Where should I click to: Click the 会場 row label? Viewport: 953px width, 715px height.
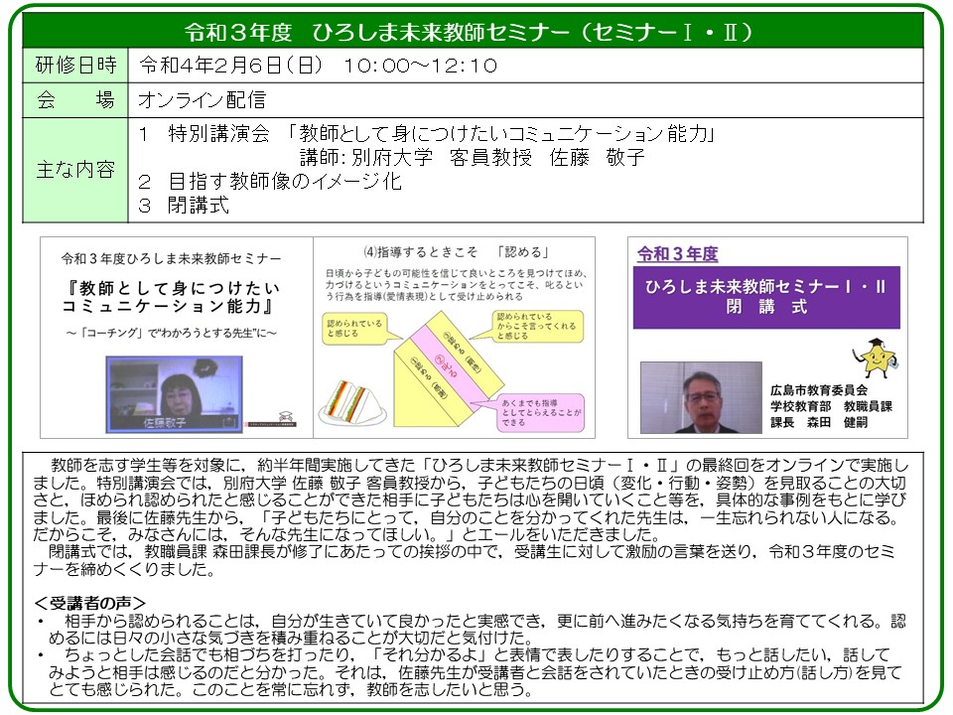point(75,100)
